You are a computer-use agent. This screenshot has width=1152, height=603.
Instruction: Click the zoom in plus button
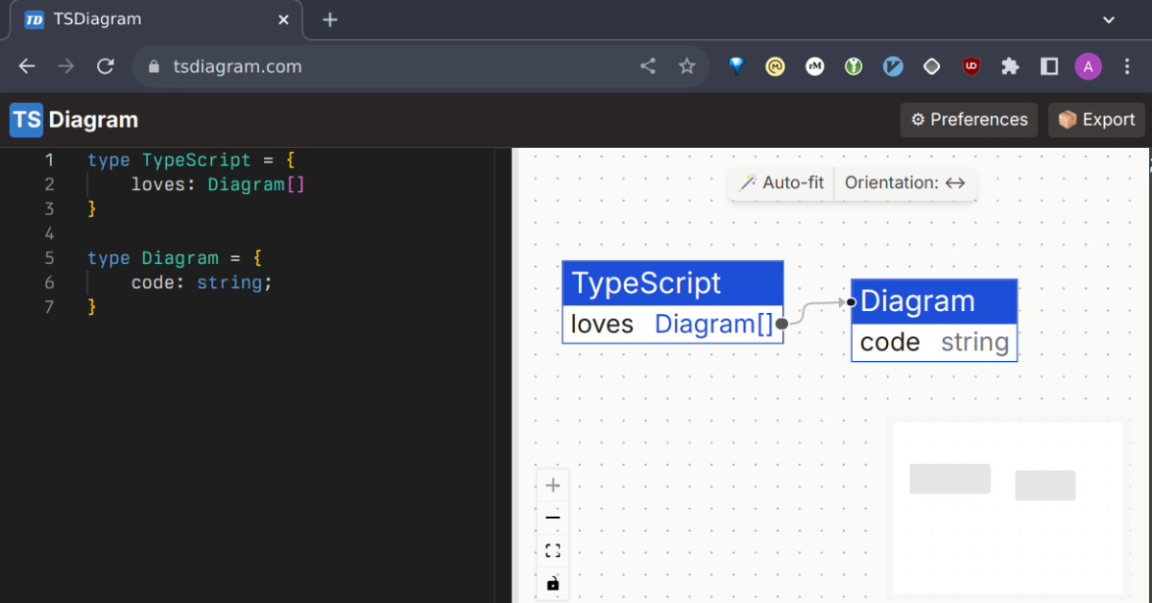(553, 486)
